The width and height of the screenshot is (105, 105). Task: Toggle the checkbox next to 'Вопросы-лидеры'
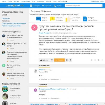pyautogui.click(x=20, y=32)
